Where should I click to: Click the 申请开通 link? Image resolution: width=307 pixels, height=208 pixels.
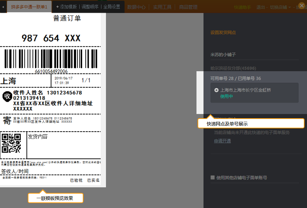pos(222,141)
